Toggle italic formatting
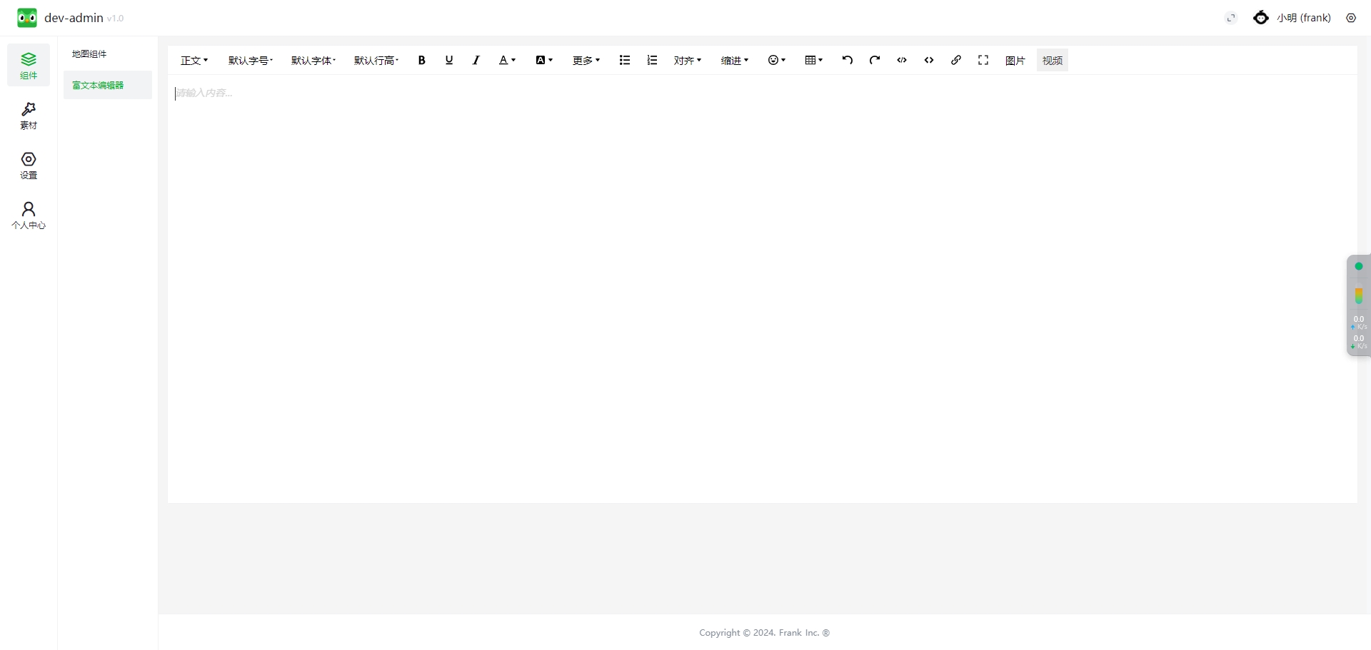Viewport: 1371px width, 650px height. pyautogui.click(x=476, y=61)
